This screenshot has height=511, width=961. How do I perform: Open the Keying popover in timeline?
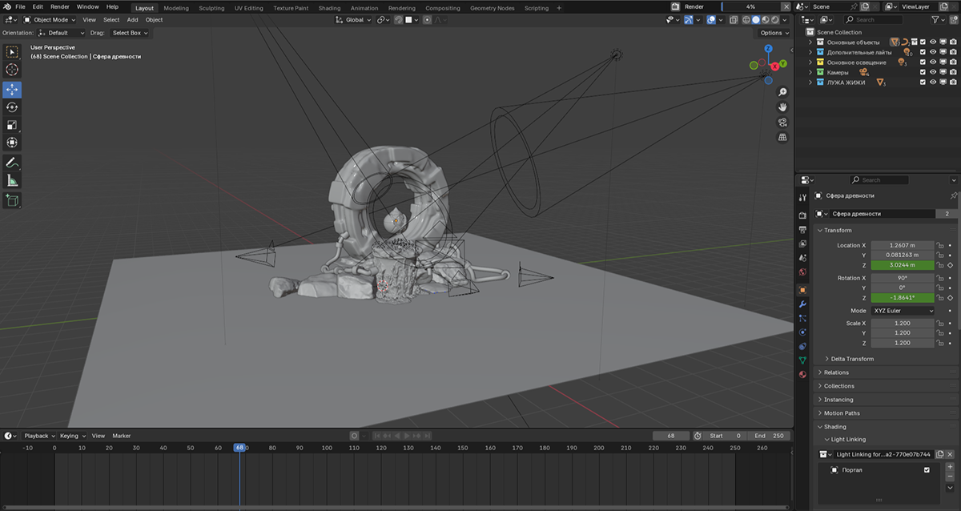point(71,436)
